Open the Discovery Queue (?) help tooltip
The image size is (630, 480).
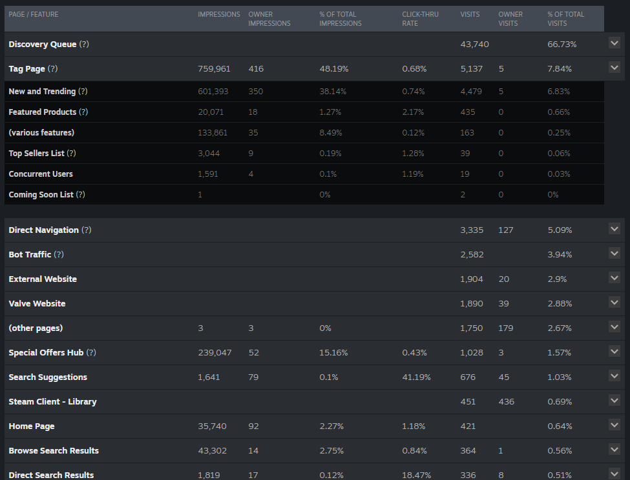click(84, 44)
